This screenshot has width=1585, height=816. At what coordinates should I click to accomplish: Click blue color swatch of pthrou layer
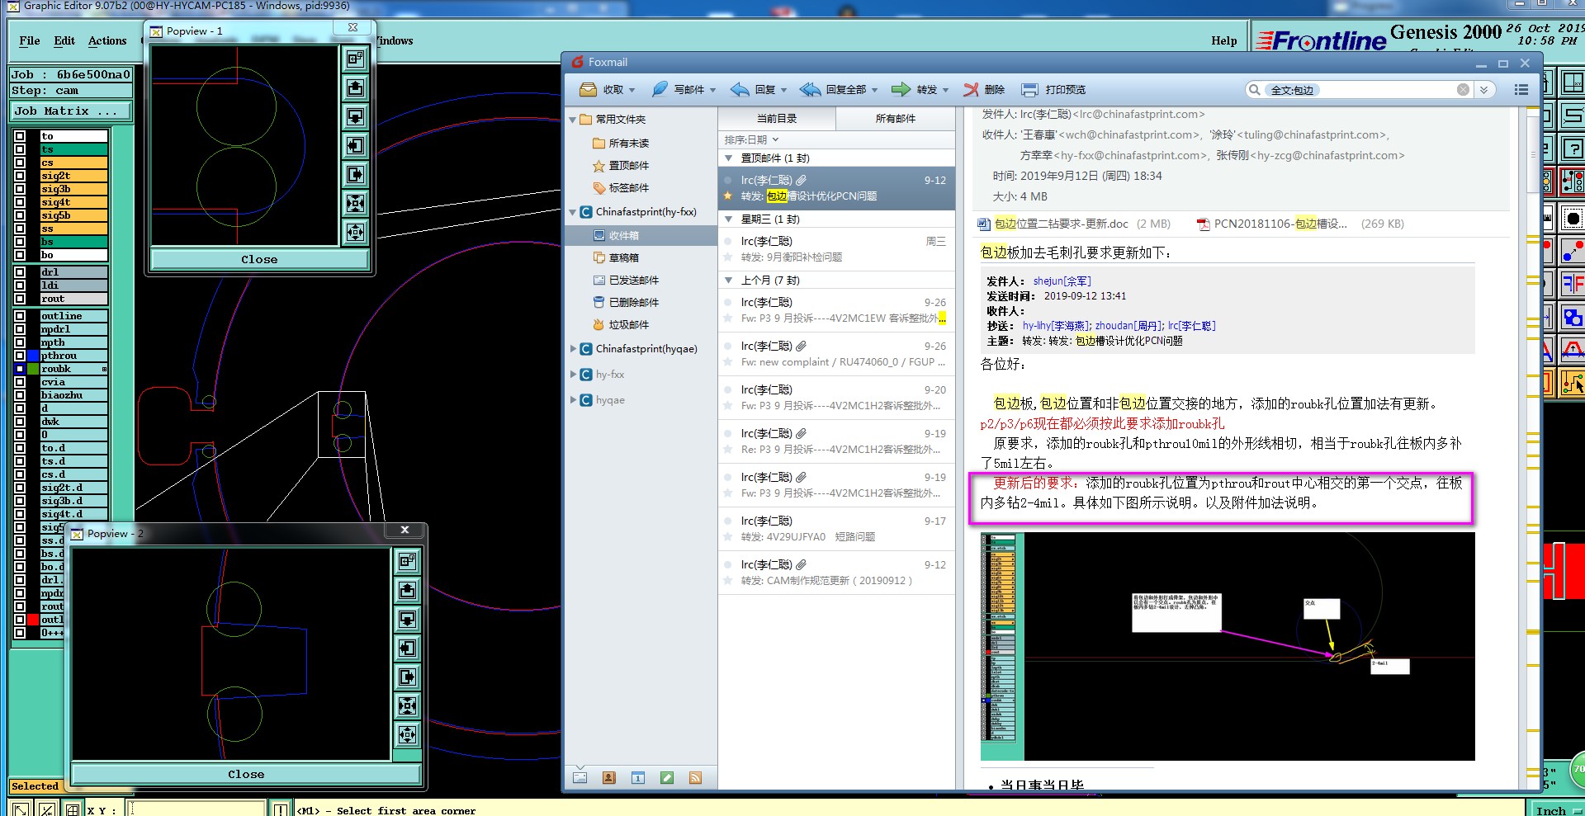33,356
